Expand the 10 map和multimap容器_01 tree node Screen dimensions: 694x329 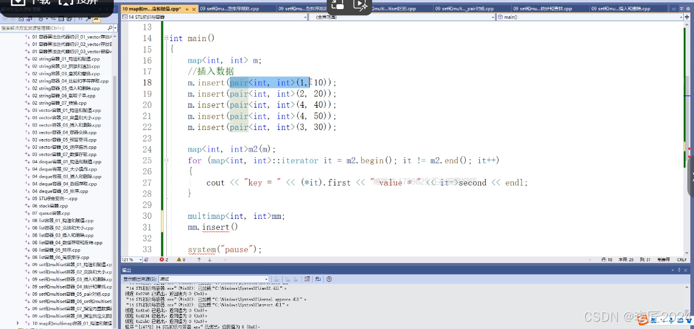[x=18, y=323]
